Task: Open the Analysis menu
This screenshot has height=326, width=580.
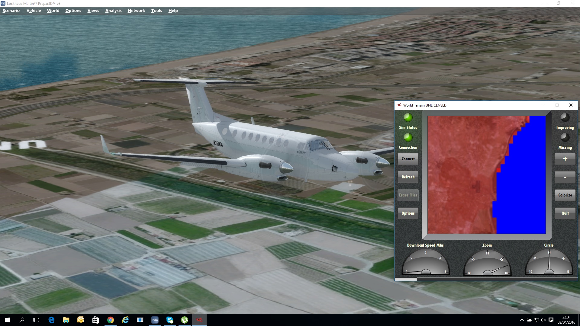Action: 113,11
